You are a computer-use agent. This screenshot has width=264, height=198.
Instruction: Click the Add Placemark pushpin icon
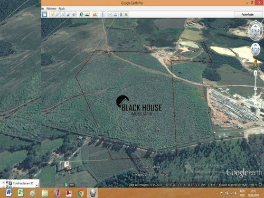point(52,14)
